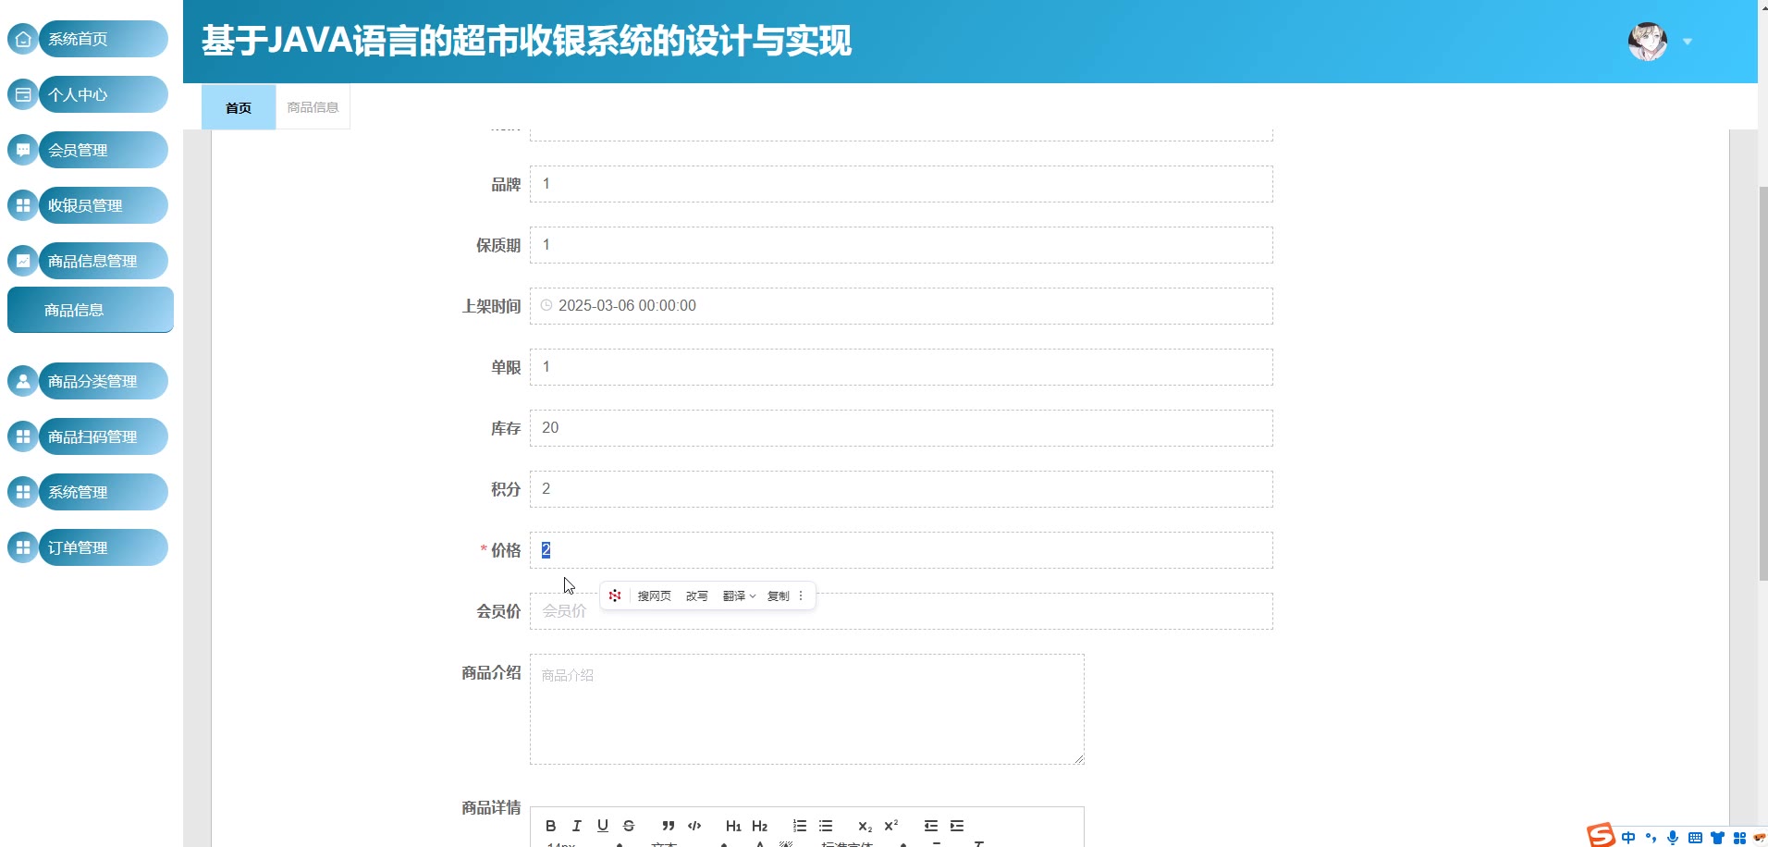Focus the 价格 input field
This screenshot has height=847, width=1768.
pos(901,550)
